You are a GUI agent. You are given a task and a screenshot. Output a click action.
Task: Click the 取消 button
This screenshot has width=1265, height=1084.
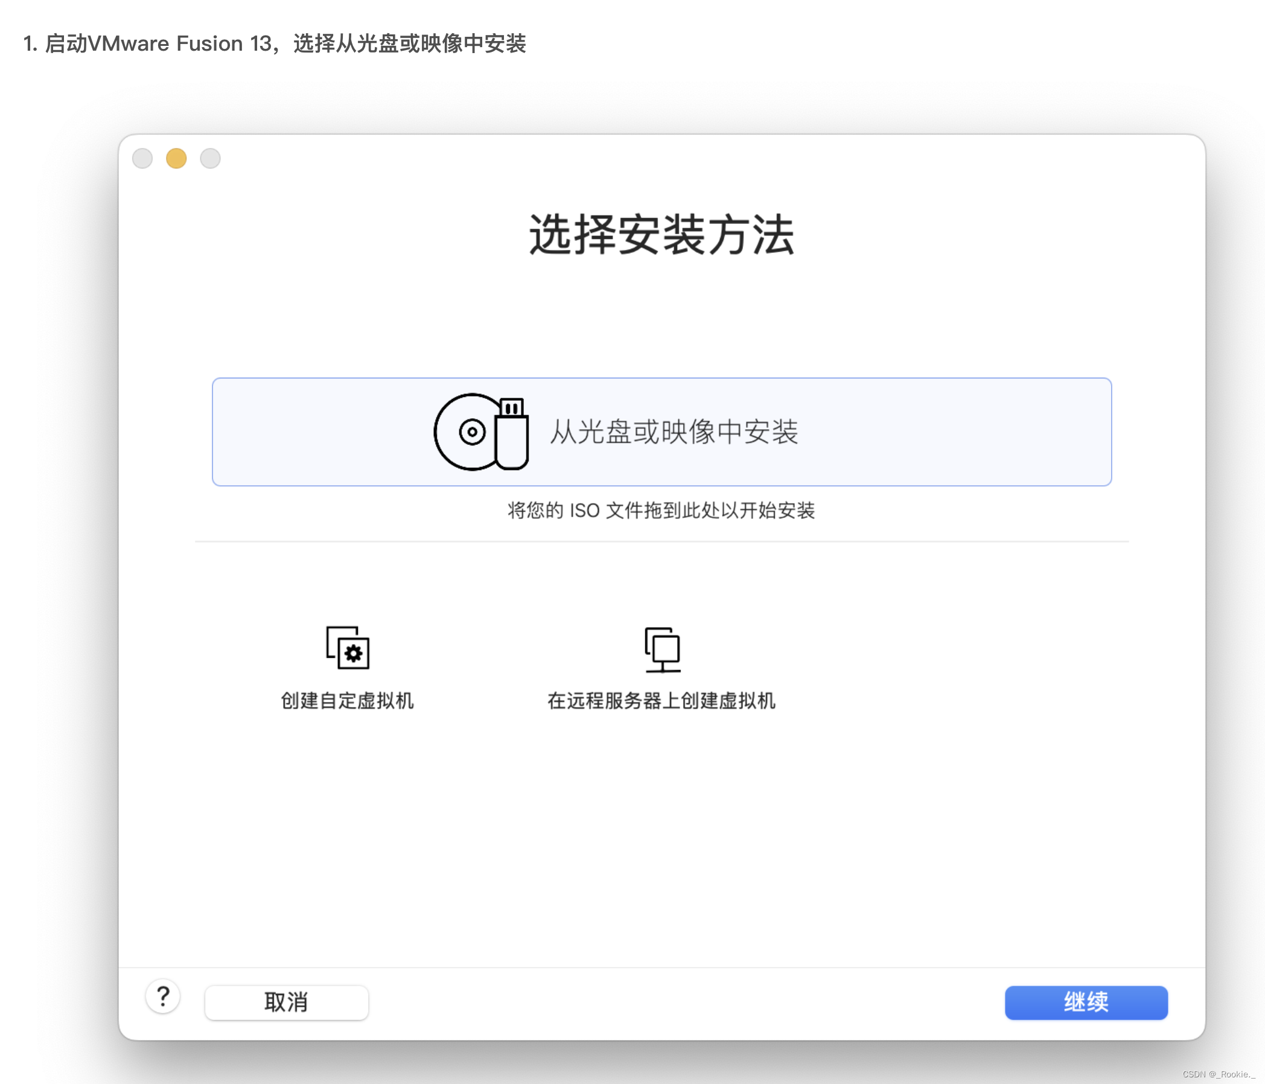pos(286,1002)
